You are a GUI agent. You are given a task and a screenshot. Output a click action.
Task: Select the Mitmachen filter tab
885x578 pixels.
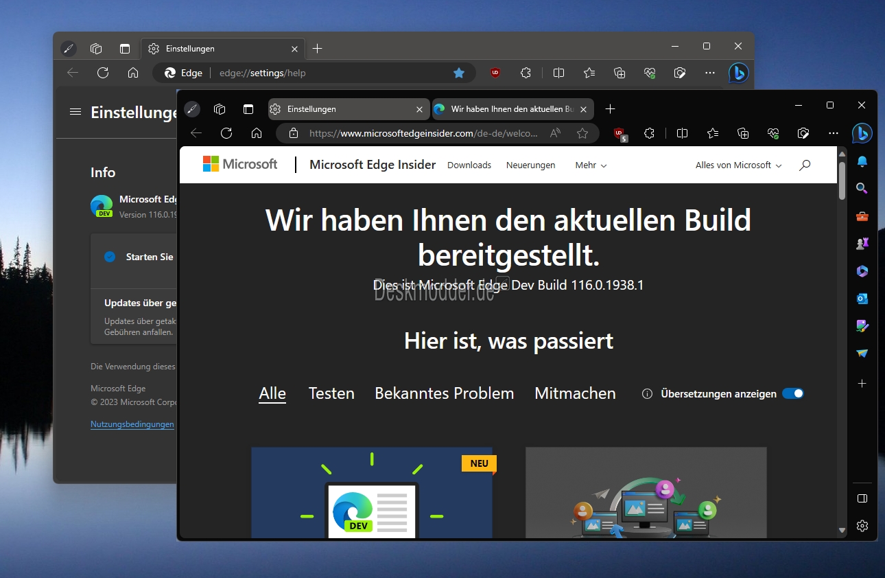tap(575, 394)
